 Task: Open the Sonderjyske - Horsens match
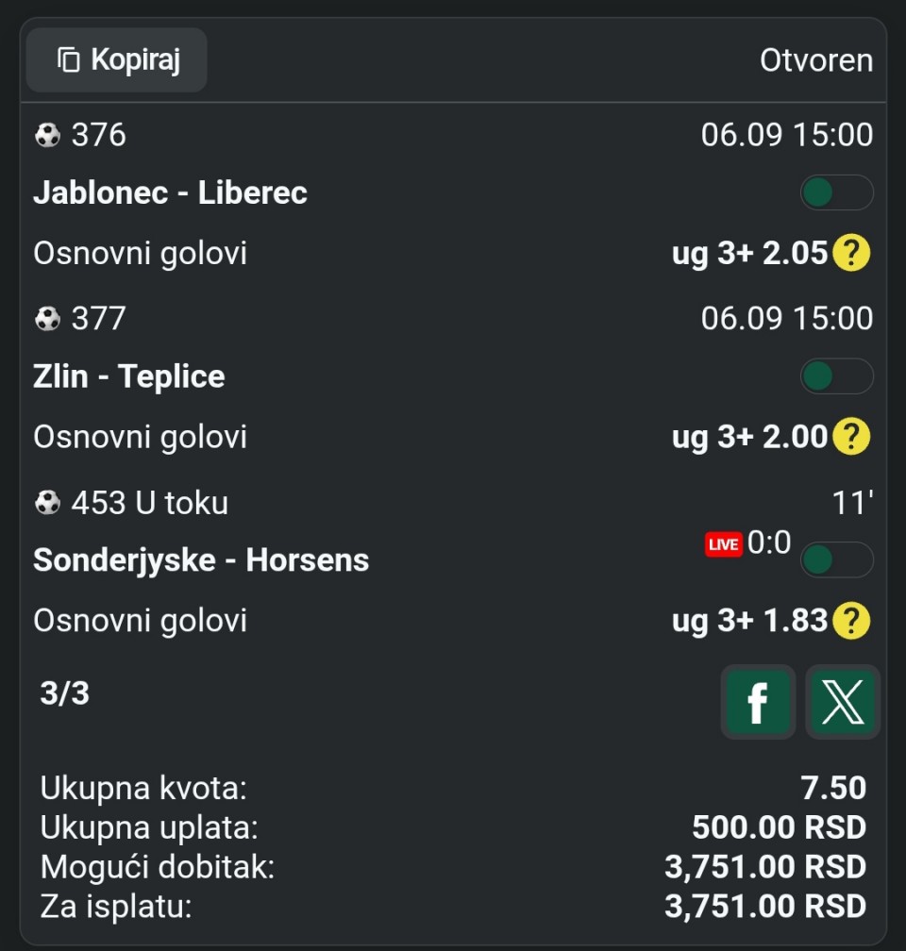tap(201, 559)
